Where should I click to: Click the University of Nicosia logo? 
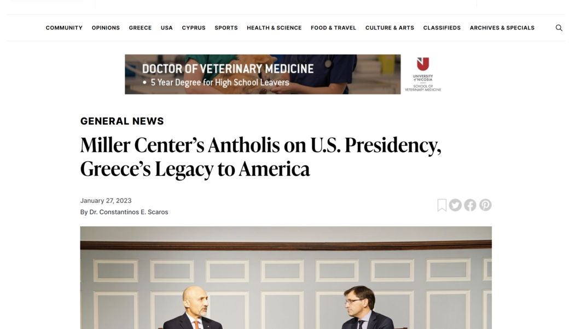[423, 74]
